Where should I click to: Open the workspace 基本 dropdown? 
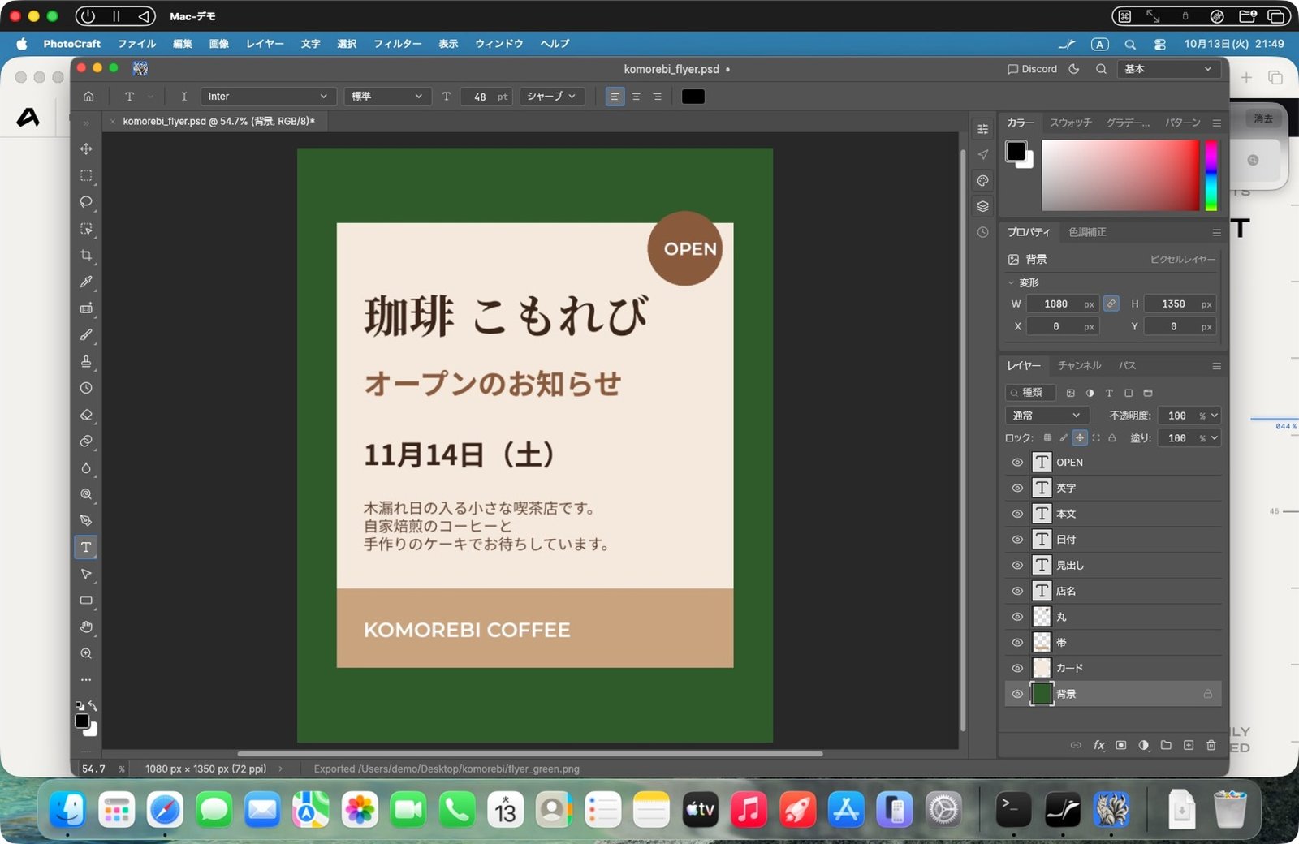tap(1168, 69)
